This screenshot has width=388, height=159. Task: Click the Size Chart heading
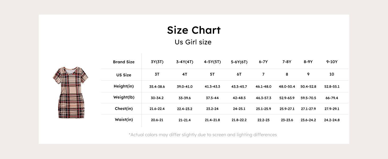[x=194, y=30]
